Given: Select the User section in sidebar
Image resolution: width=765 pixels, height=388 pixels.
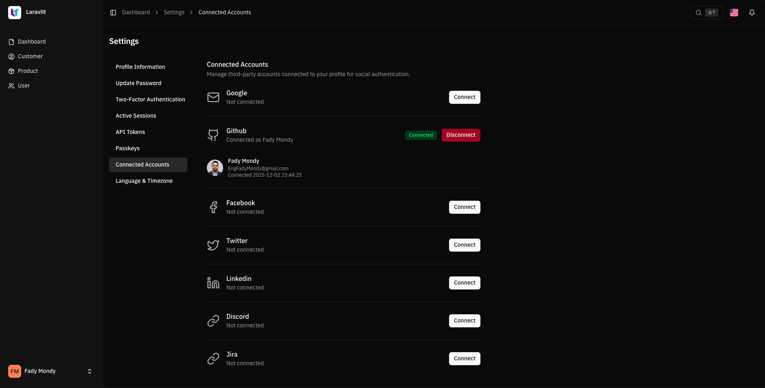Looking at the screenshot, I should coord(23,85).
